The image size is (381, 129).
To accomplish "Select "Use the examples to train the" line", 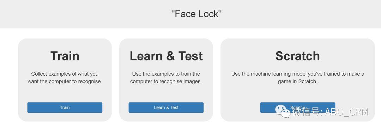I will [x=166, y=74].
